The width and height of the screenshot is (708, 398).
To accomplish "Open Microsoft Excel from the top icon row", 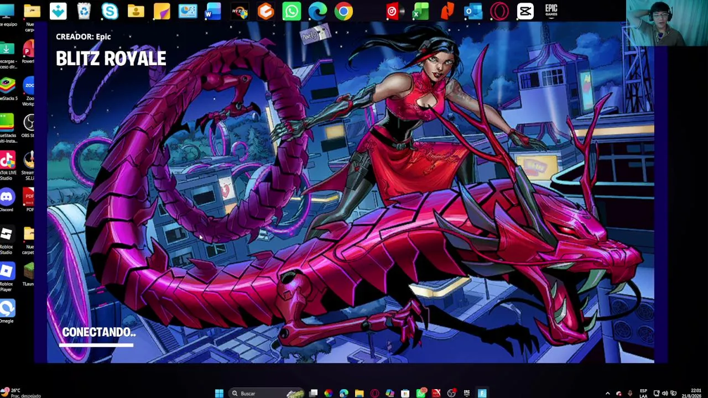I will click(x=421, y=11).
